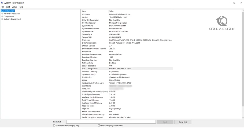The image size is (244, 129).
Task: Click the vertical scrollbar thumb
Action: point(243,59)
